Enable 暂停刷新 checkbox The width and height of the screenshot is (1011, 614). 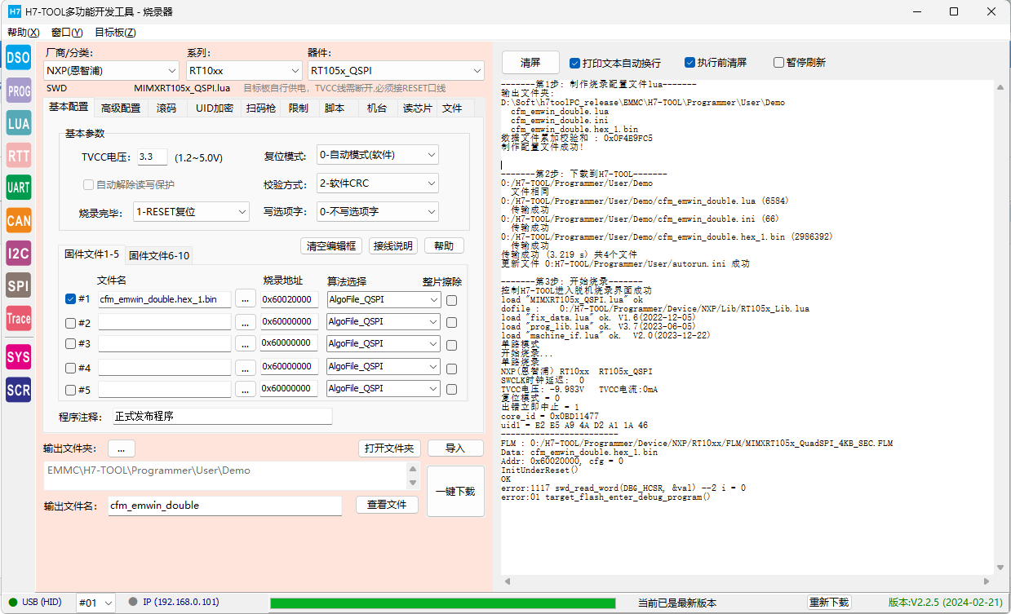[778, 63]
